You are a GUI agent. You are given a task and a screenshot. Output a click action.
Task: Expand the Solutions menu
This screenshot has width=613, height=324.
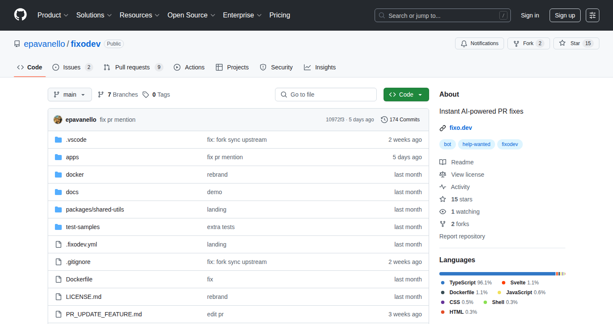(94, 15)
